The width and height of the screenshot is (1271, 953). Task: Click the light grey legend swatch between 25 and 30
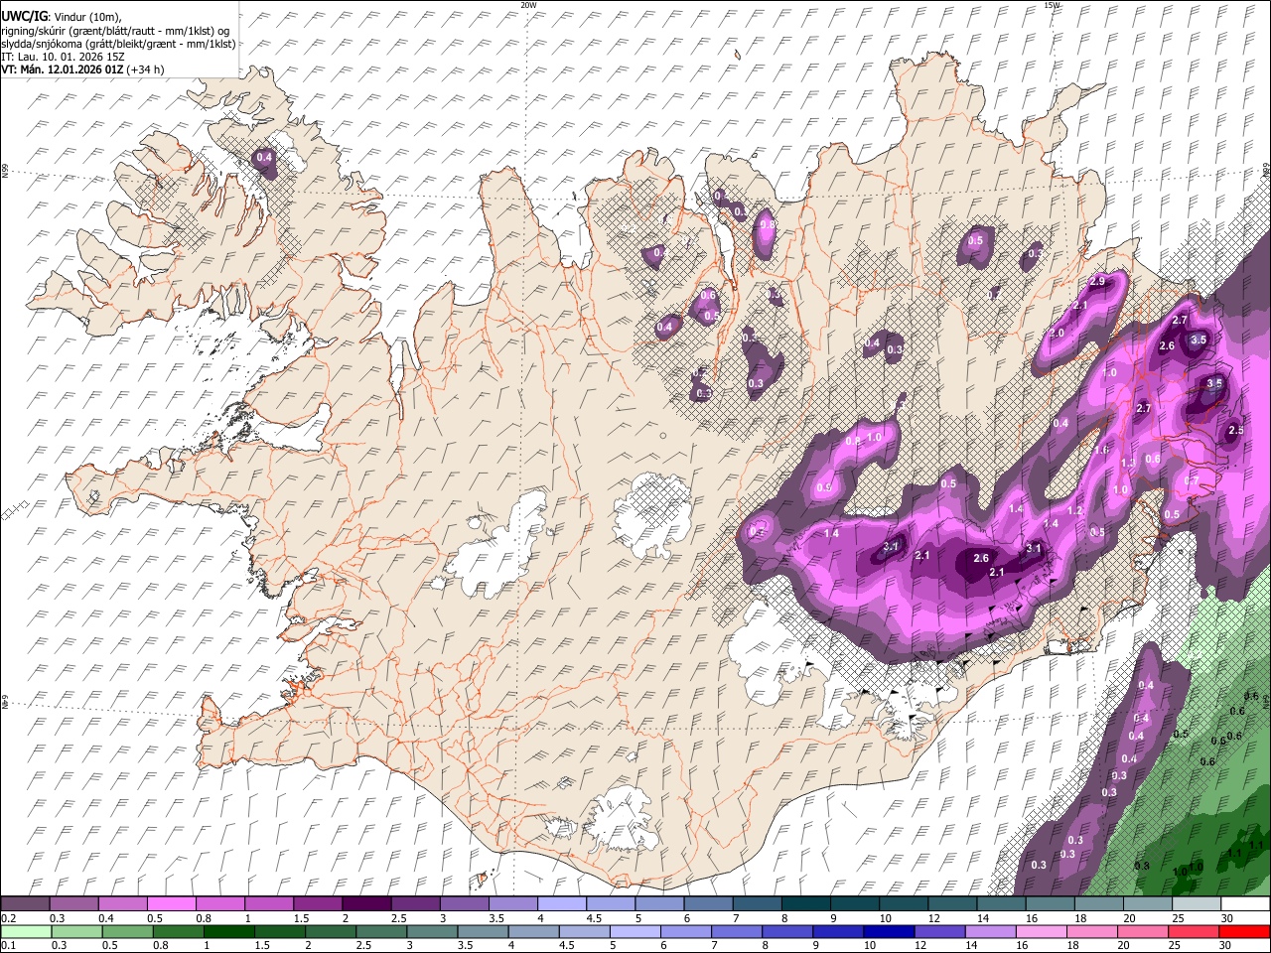[x=1197, y=904]
